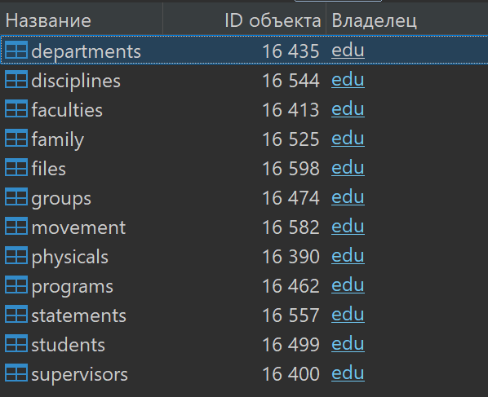488x397 pixels.
Task: Select the supervisors table name
Action: 79,375
